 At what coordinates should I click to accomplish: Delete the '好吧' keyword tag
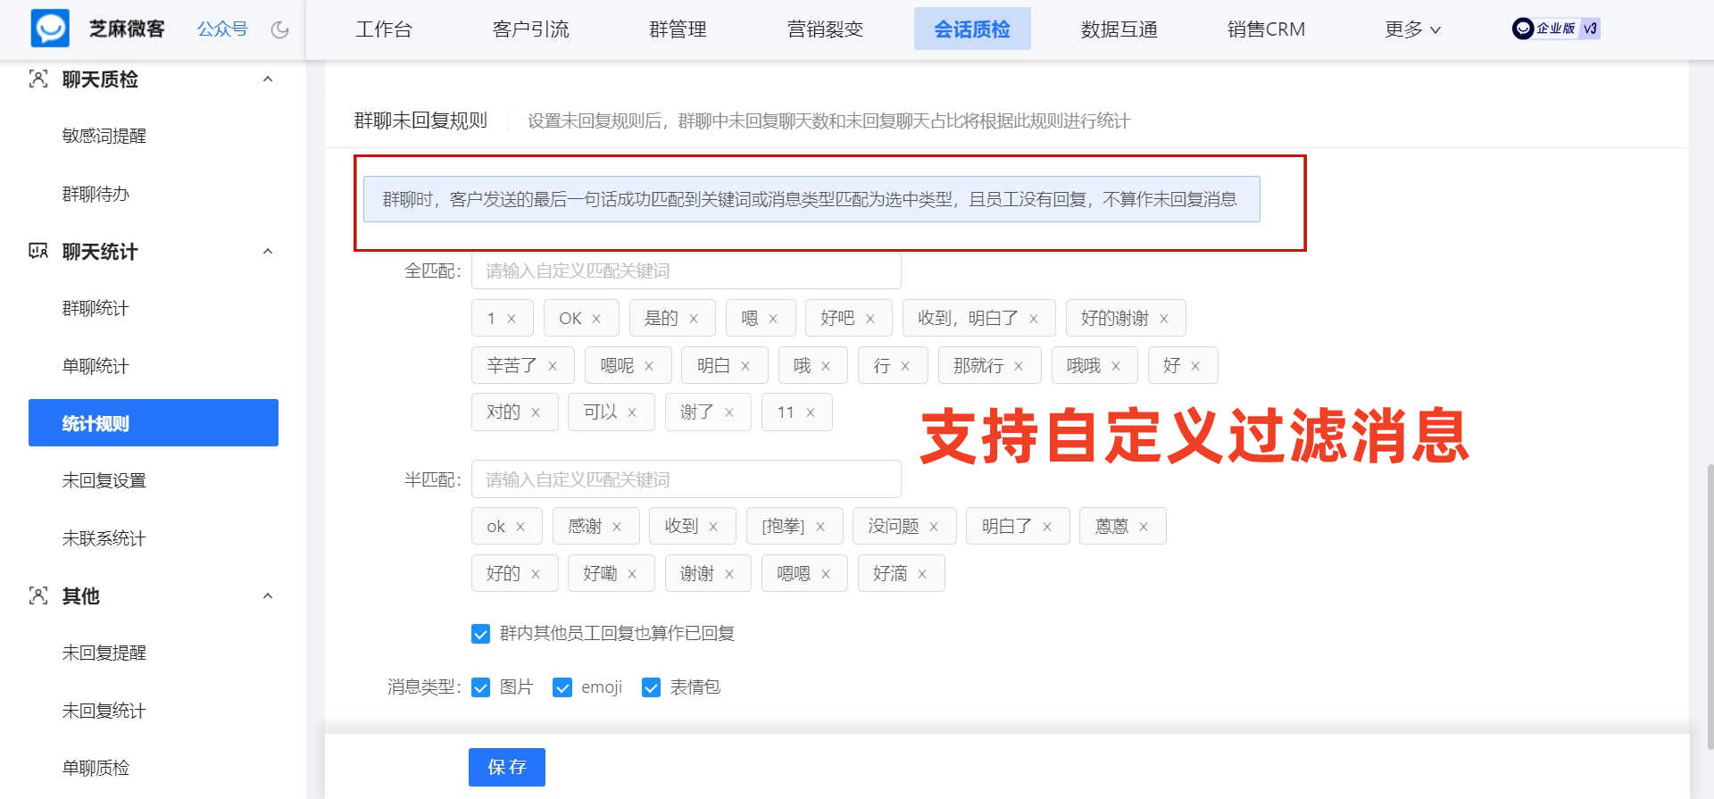click(869, 319)
